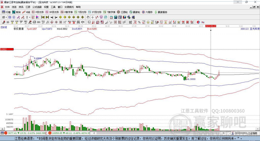Click the colored flag chart icon

pyautogui.click(x=38, y=17)
